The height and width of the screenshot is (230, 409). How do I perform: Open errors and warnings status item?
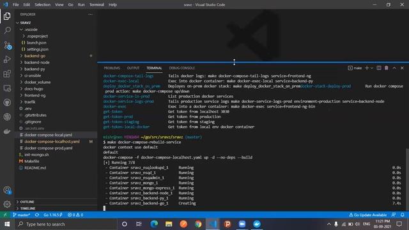click(75, 215)
